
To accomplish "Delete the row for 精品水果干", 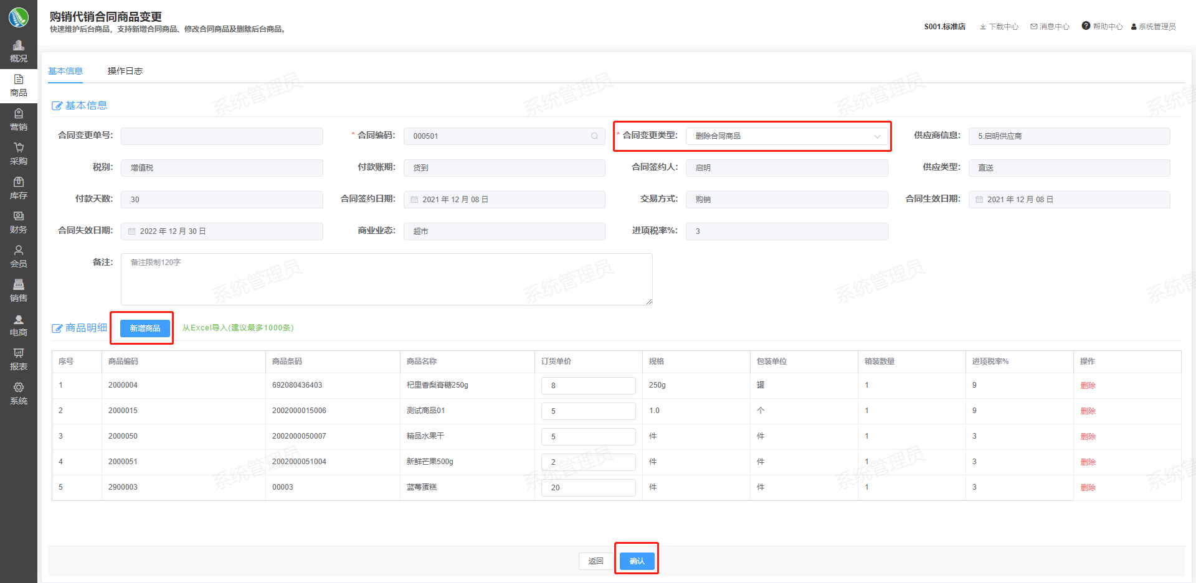I will tap(1088, 437).
